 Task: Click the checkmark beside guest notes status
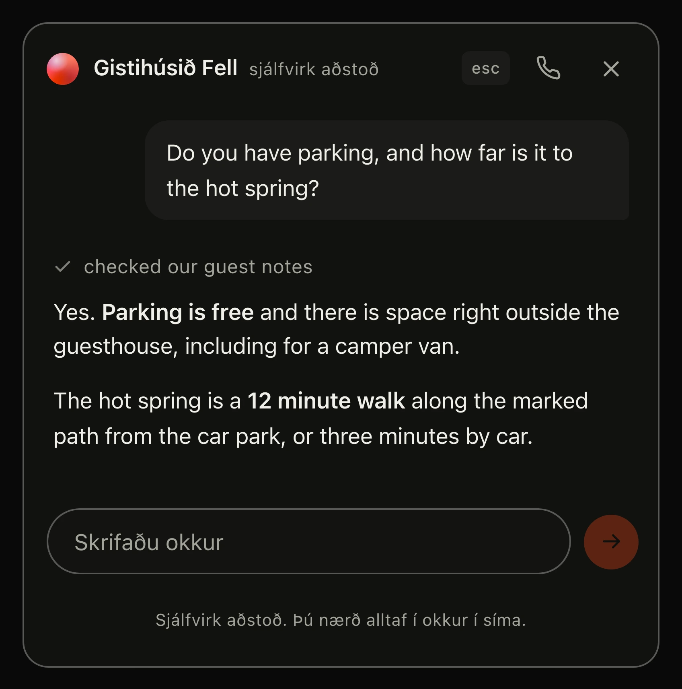point(63,267)
